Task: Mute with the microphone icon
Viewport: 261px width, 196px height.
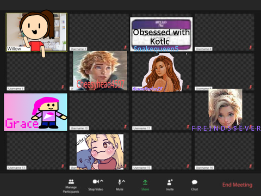Action: tap(120, 182)
